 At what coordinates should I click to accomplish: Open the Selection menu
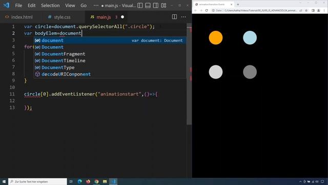50,6
